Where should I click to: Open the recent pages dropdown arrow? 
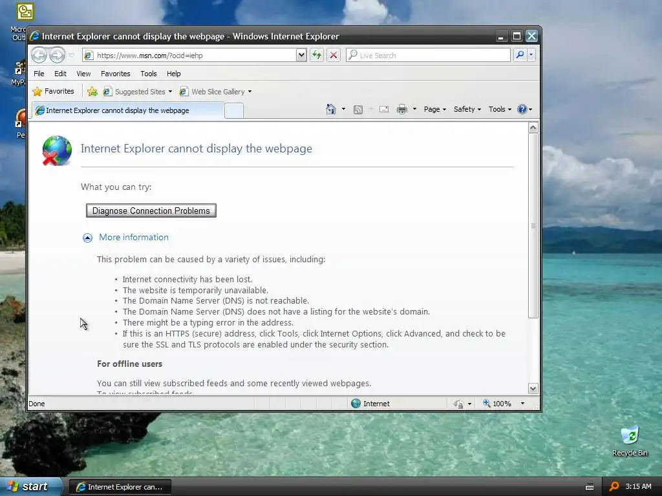71,56
